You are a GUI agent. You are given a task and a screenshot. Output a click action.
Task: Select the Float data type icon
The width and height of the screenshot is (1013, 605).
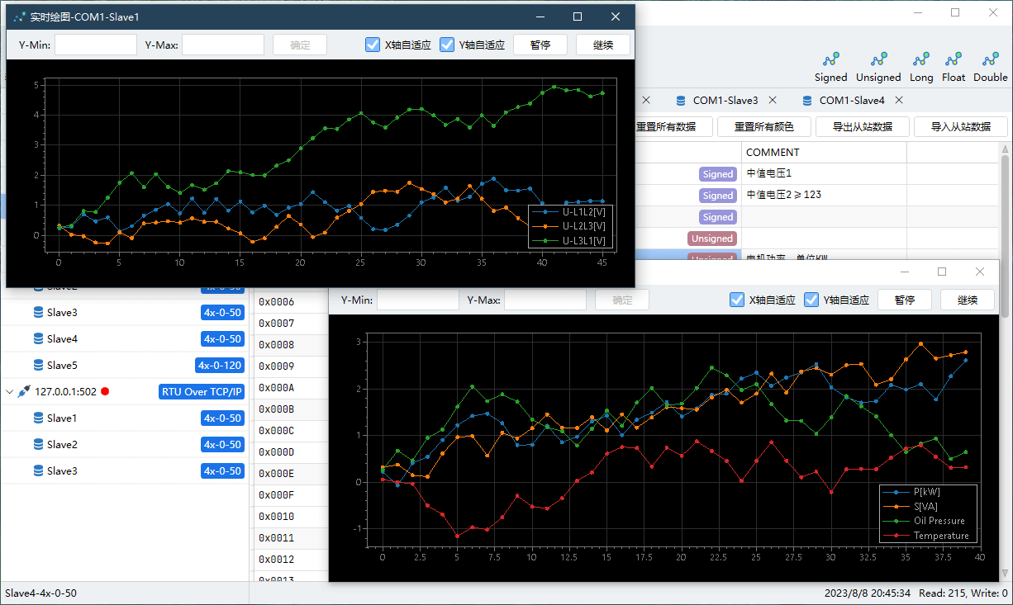[x=954, y=59]
